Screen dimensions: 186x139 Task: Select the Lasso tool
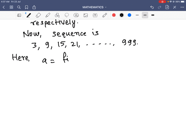(x=67, y=15)
